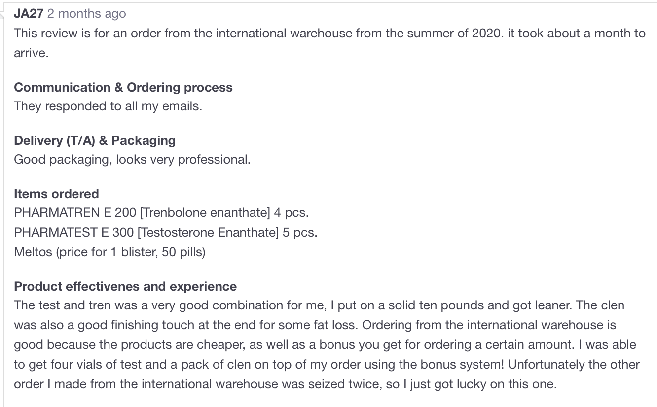Click the PHARMATREN E 200 item line
The image size is (657, 407).
point(161,213)
